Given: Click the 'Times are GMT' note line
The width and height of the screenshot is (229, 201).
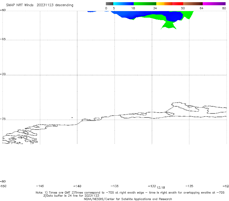Looking at the screenshot, I should 130,193.
